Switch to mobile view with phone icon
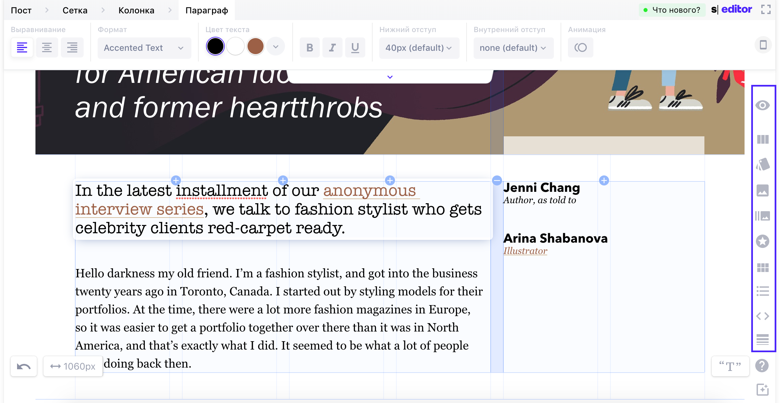Screen dimensions: 780x403 point(763,45)
